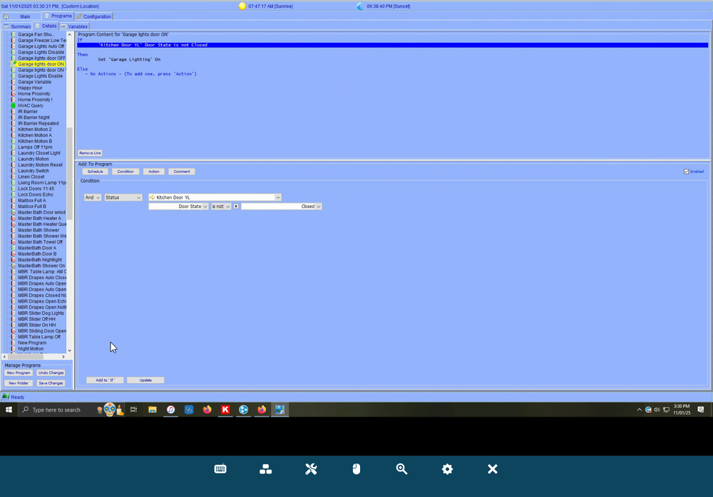Click the wrench tools icon in remote toolbar
This screenshot has height=497, width=713.
coord(311,469)
